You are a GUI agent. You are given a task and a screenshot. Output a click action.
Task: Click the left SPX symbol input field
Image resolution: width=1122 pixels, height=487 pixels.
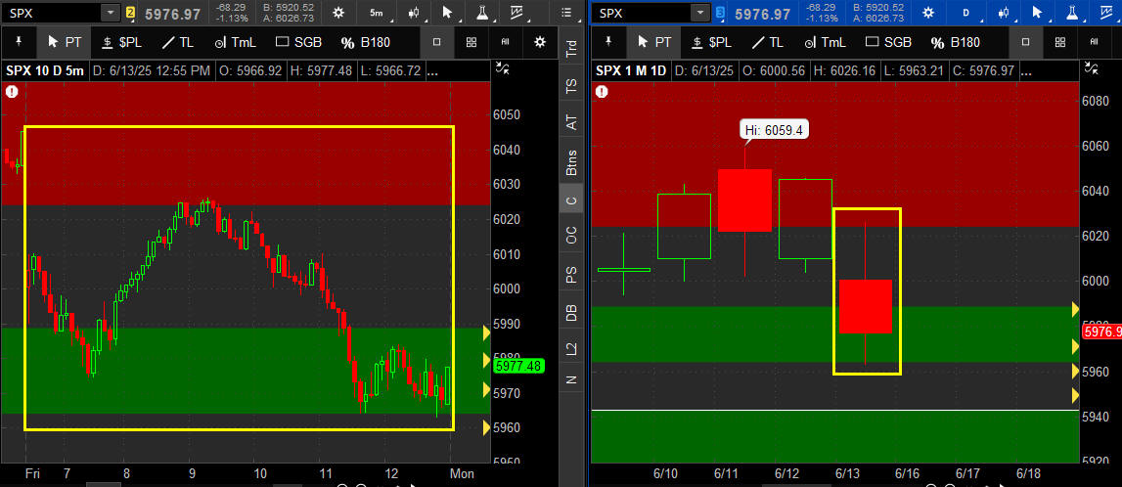pos(53,13)
